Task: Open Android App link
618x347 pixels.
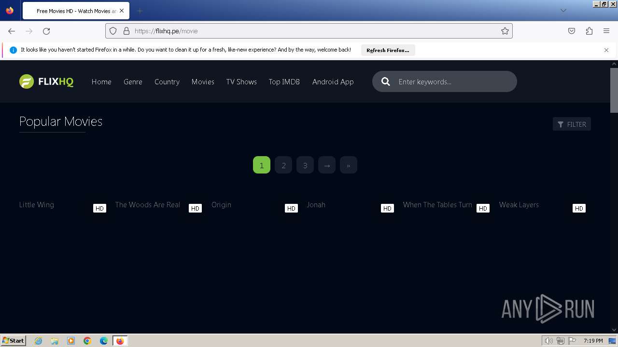Action: click(x=333, y=82)
